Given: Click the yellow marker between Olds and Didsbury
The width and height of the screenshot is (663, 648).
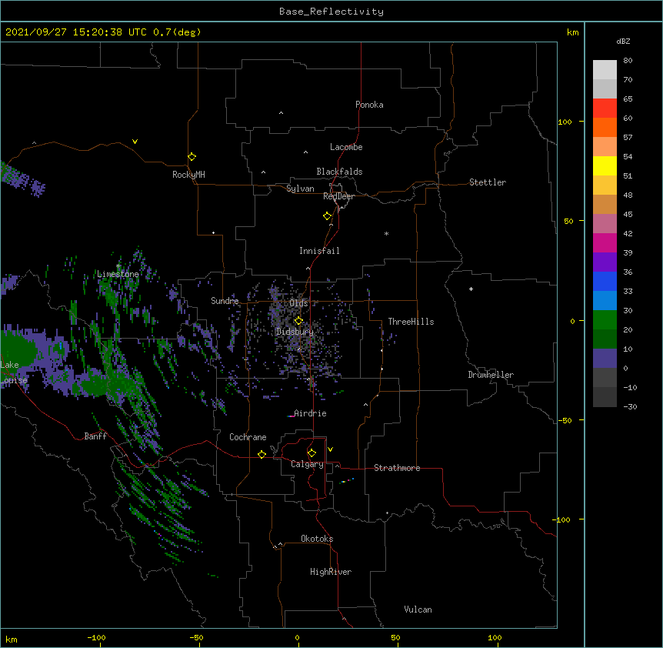Looking at the screenshot, I should [x=298, y=321].
